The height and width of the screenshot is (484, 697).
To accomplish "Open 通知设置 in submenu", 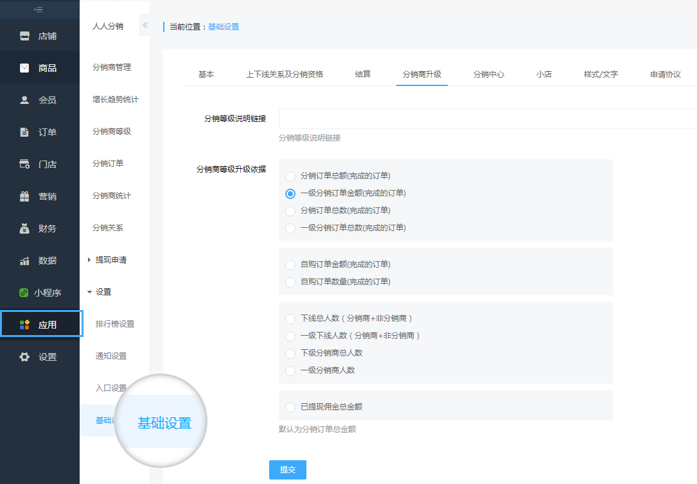I will pos(111,356).
